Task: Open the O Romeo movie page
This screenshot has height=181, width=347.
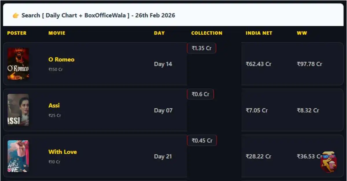Action: (61, 59)
